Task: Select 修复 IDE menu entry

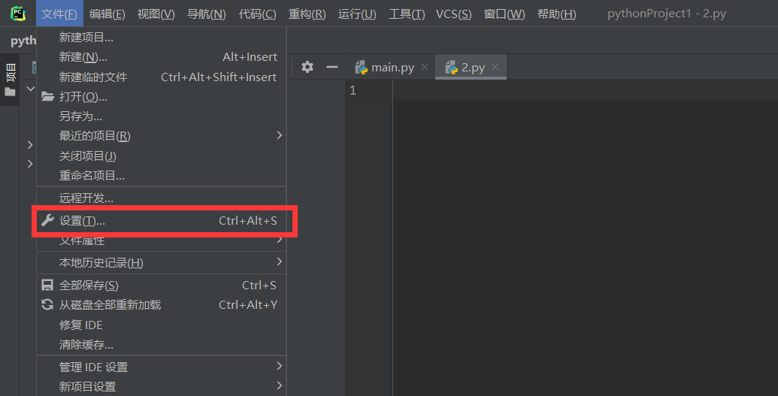Action: click(162, 325)
